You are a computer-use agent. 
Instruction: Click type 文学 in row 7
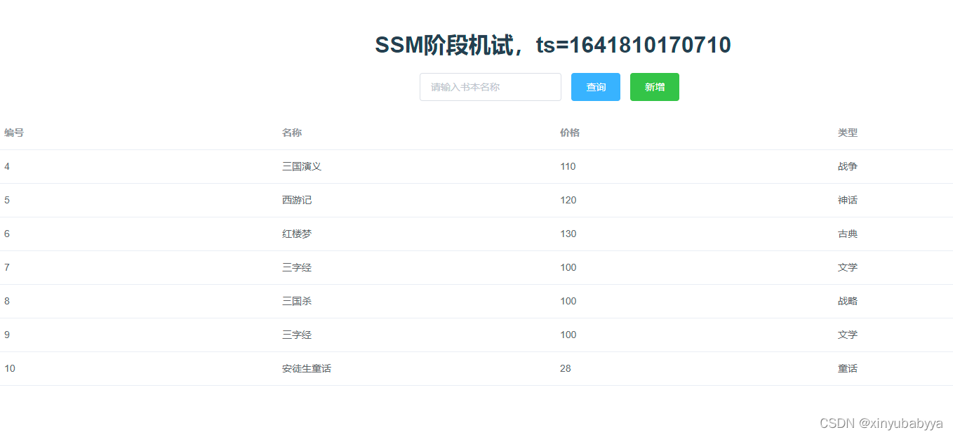[848, 267]
